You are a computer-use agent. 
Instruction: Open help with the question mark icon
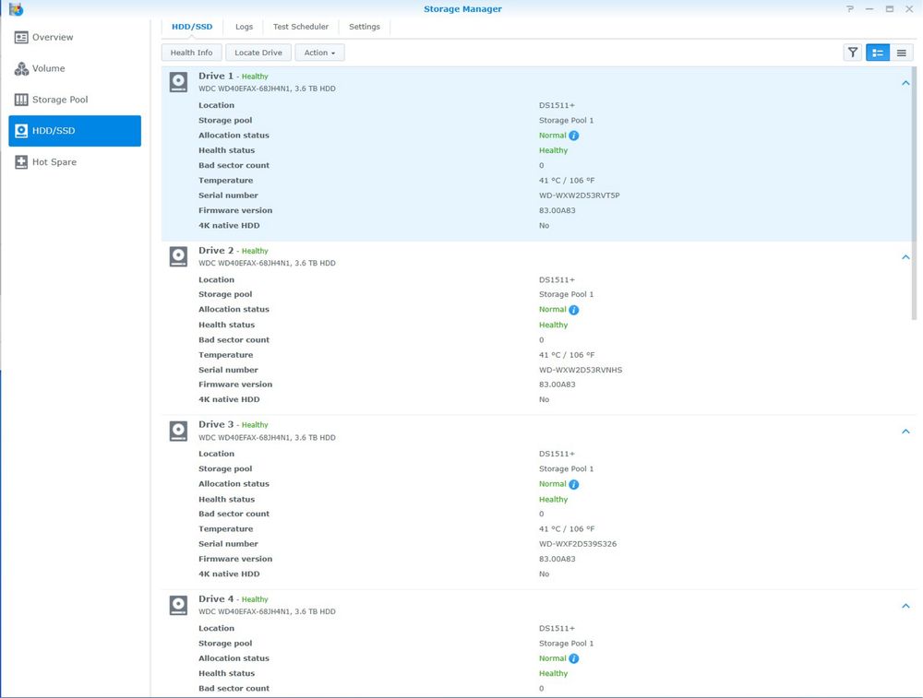coord(850,9)
